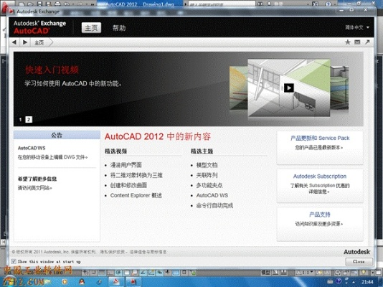Toggle 3D Object Snap in AutoCAD status bar

[x=135, y=272]
